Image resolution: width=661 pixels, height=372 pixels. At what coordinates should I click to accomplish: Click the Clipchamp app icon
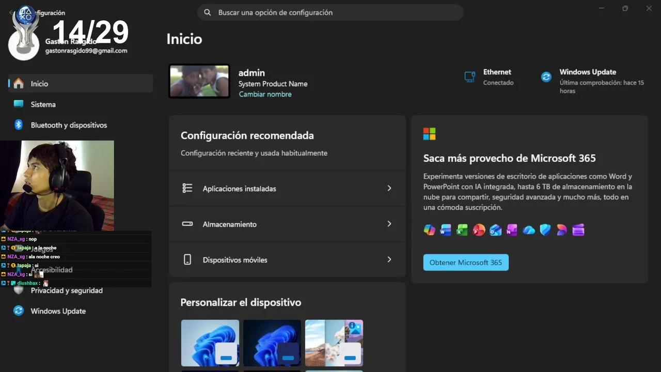click(578, 230)
